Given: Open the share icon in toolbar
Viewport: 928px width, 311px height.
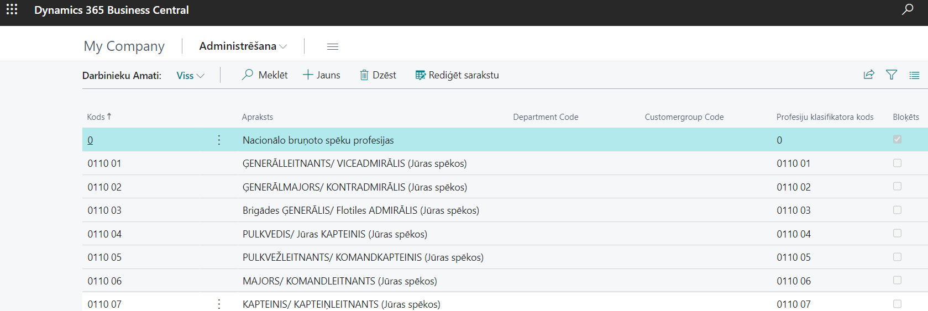Looking at the screenshot, I should [869, 75].
